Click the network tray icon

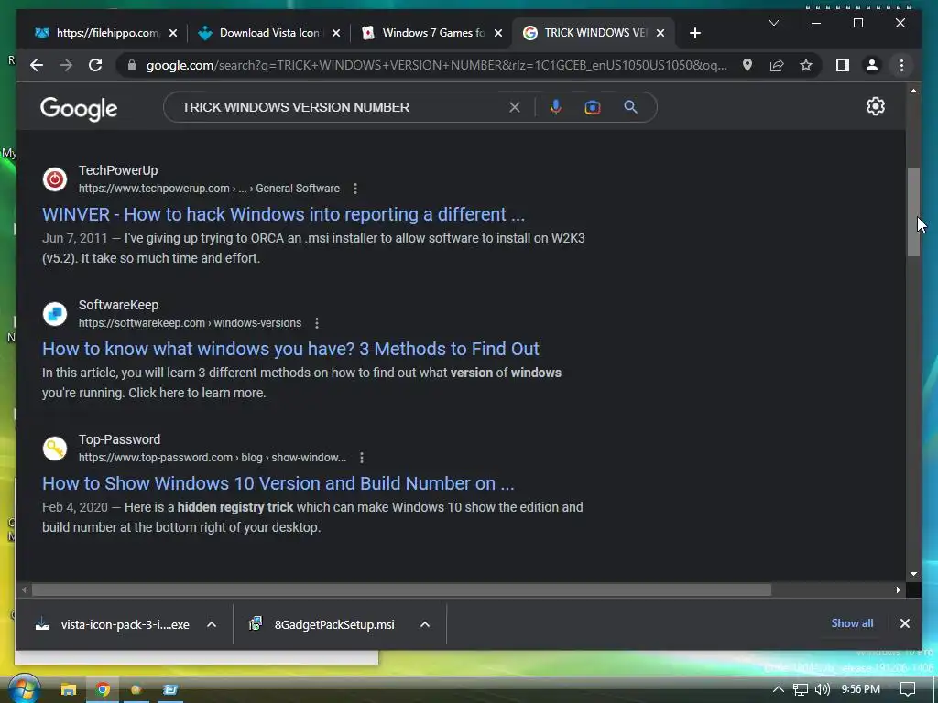coord(801,689)
